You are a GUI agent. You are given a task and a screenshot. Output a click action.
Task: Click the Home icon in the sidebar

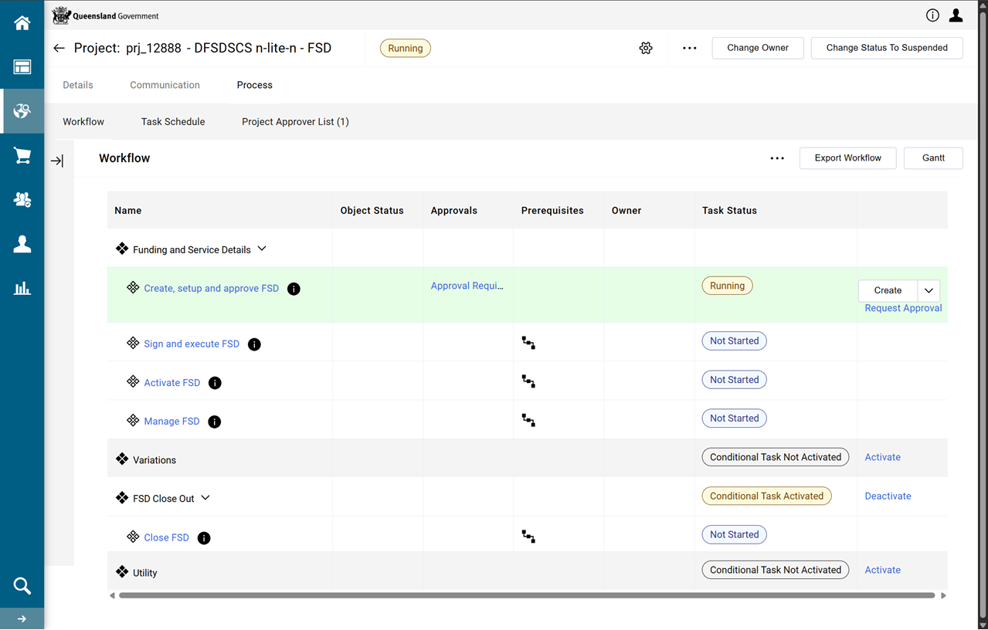[22, 23]
